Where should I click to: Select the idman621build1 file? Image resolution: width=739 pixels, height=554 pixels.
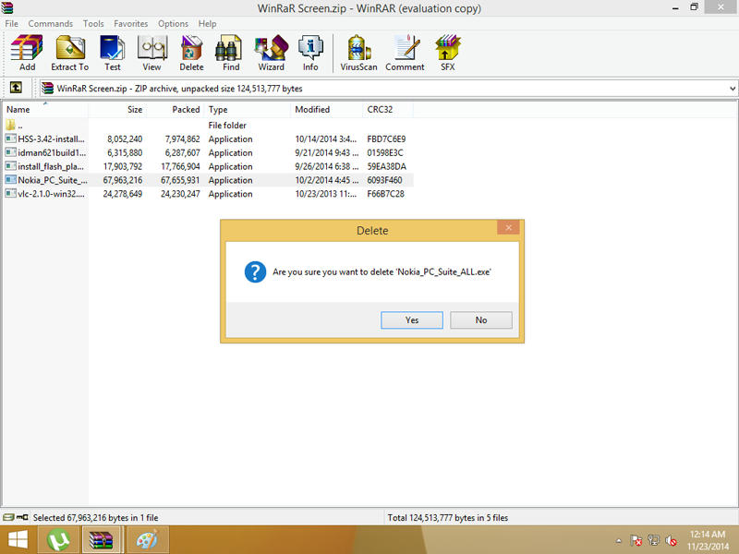click(x=45, y=152)
